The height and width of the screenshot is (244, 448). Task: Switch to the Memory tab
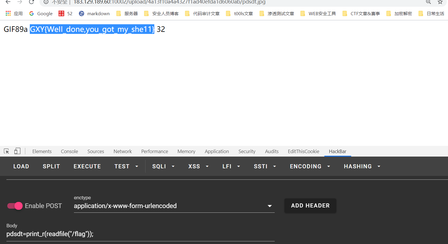[186, 151]
